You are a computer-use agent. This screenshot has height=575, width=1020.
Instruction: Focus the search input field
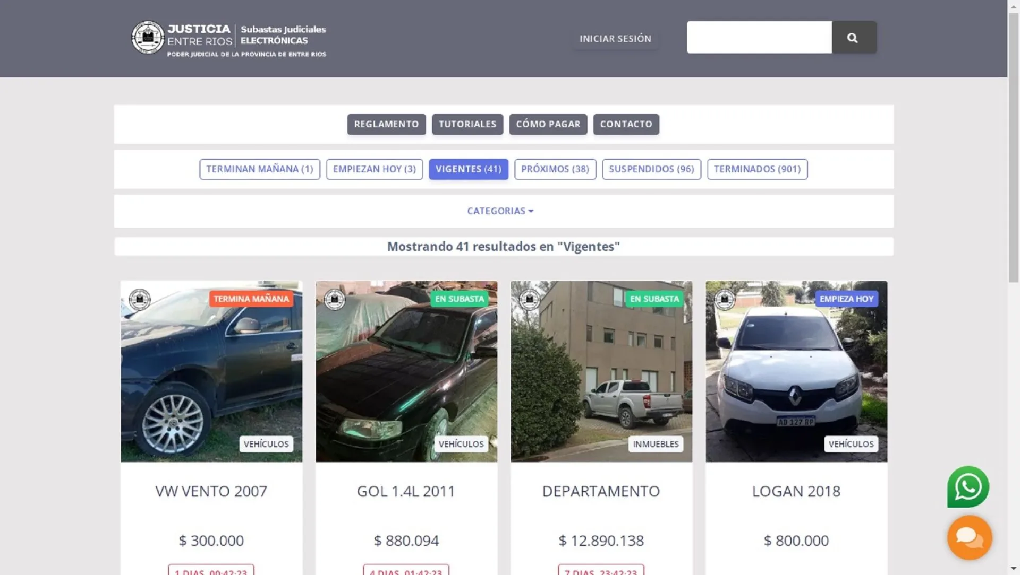click(759, 38)
